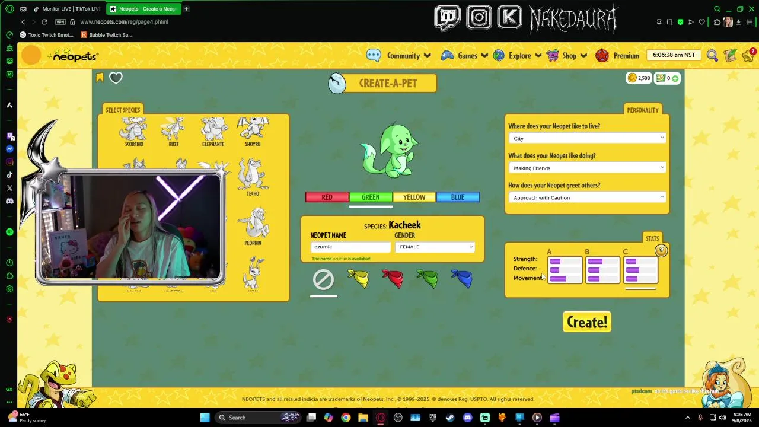The height and width of the screenshot is (427, 759).
Task: Choose the Yellow pet color
Action: pyautogui.click(x=414, y=197)
